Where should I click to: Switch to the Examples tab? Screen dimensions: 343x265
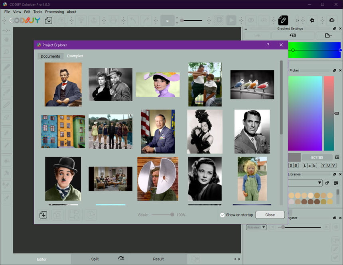click(75, 56)
